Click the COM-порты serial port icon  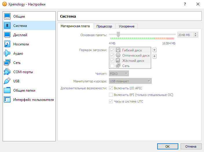pyautogui.click(x=7, y=72)
